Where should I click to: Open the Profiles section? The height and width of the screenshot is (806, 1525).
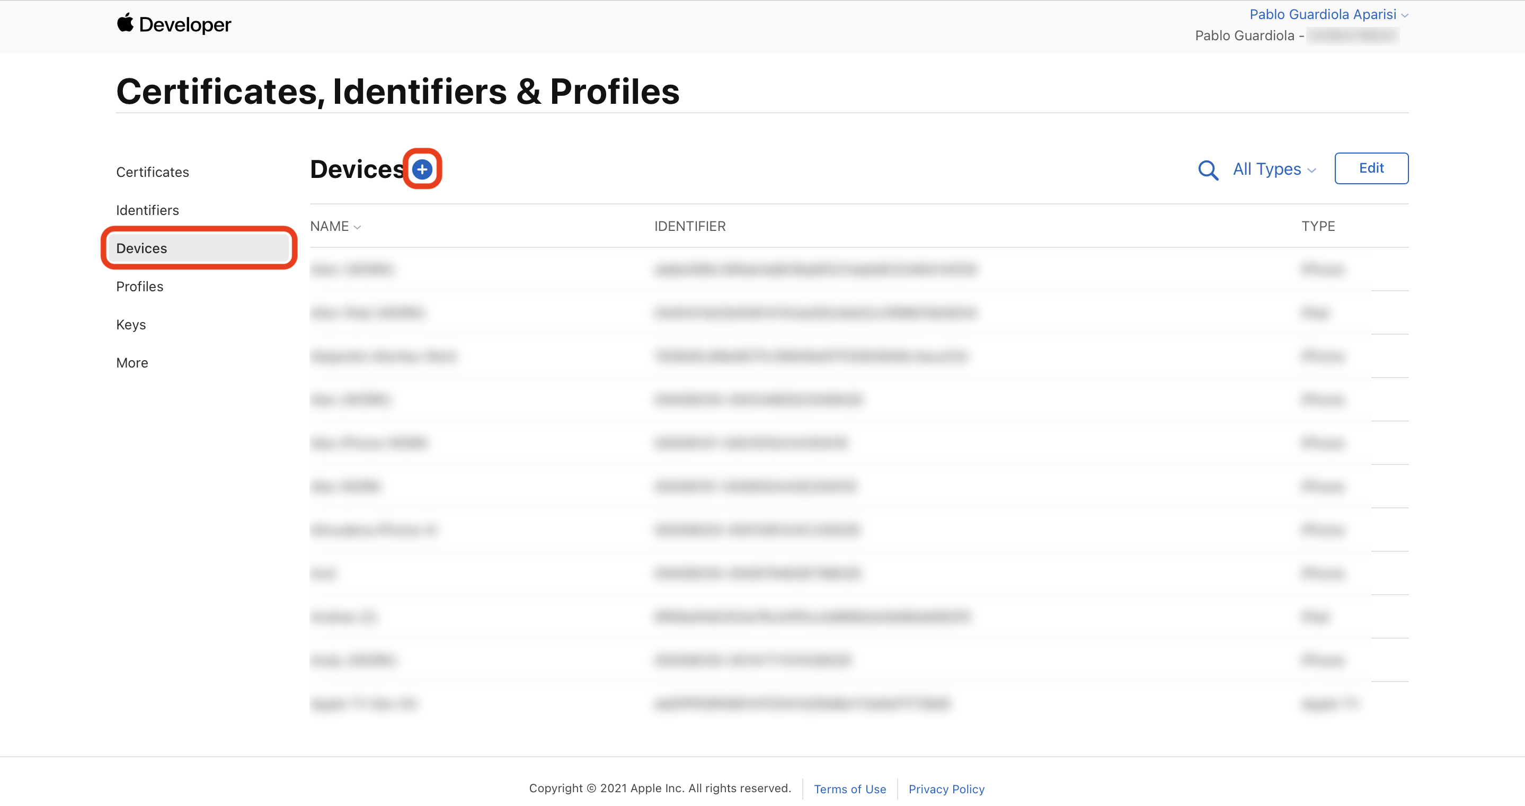140,286
